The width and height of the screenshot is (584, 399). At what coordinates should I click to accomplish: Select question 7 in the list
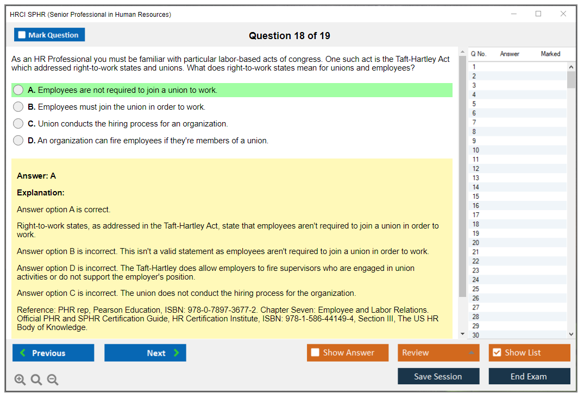(x=474, y=122)
